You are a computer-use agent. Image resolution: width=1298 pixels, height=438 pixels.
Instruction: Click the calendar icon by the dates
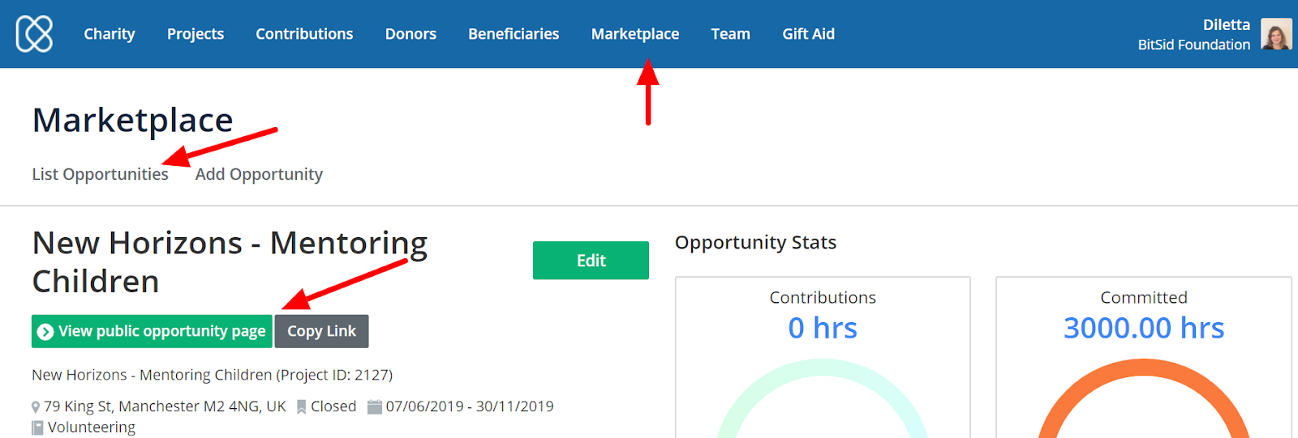[374, 406]
